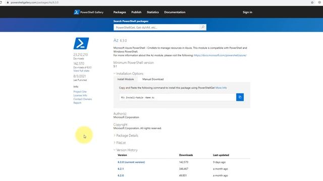
Task: Click the 8/3/2021 last published date
Action: (80, 76)
